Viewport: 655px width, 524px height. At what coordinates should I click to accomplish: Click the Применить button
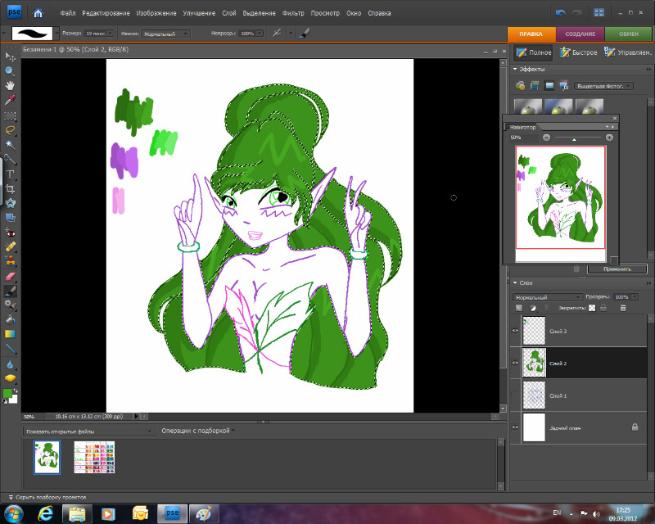(617, 269)
